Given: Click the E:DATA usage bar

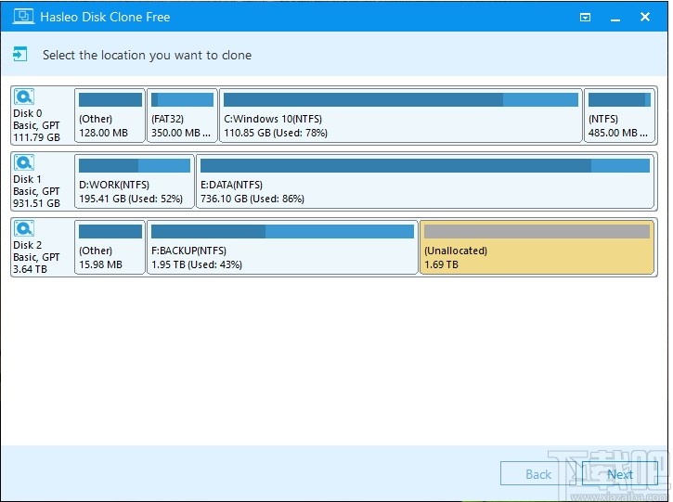Looking at the screenshot, I should [425, 165].
